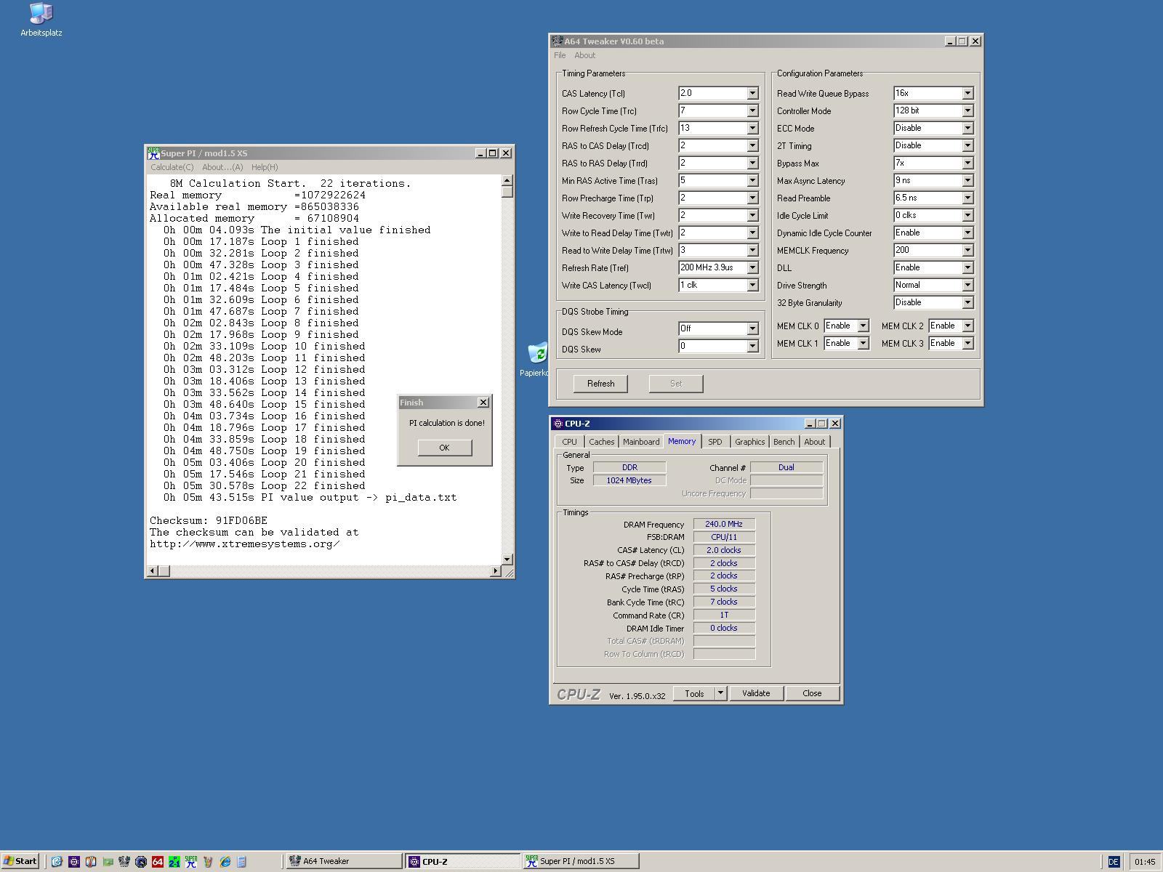Viewport: 1163px width, 872px height.
Task: Open the Drive Strength dropdown
Action: click(967, 285)
